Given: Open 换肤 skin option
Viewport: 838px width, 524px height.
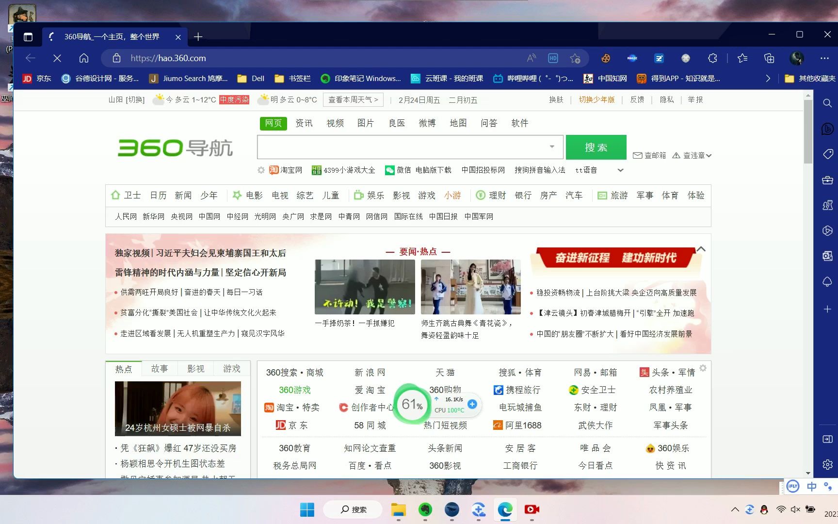Looking at the screenshot, I should 556,99.
